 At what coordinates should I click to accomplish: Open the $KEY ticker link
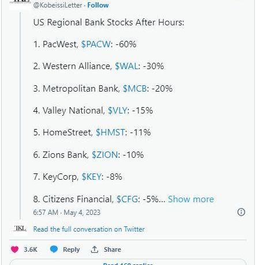(x=92, y=177)
